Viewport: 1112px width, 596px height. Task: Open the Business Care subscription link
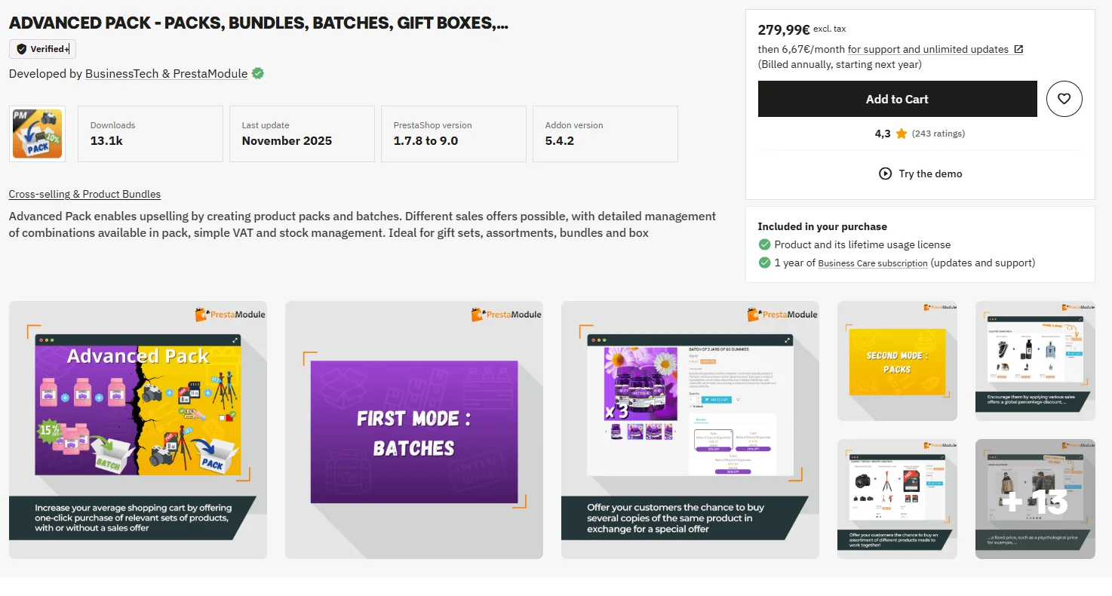pos(872,263)
